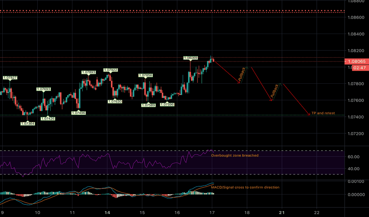
Task: Click the 1.07630 low label
Action: pos(115,101)
